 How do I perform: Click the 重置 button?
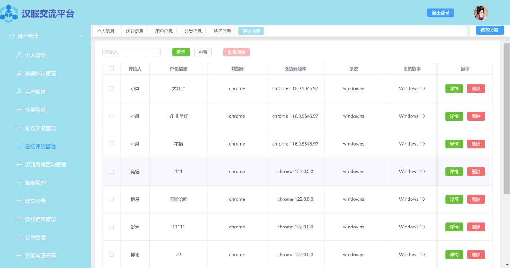(203, 52)
